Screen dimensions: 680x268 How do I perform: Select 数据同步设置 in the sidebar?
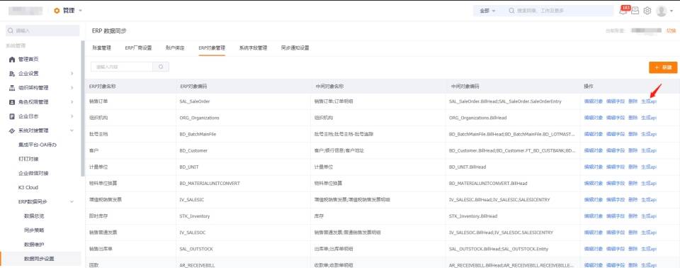click(39, 259)
